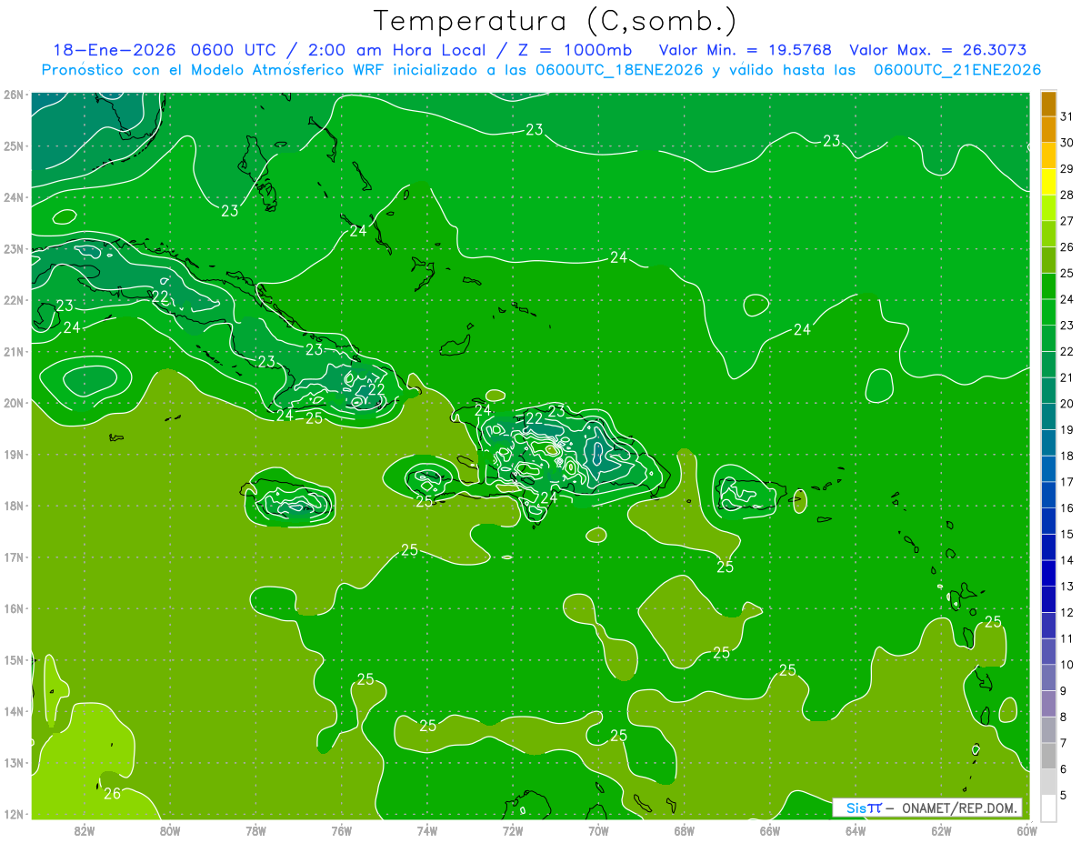1091x843 pixels.
Task: Click the colorbar label '17'
Action: [1066, 482]
